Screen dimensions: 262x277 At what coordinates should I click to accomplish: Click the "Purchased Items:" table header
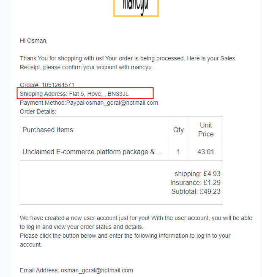(x=49, y=130)
